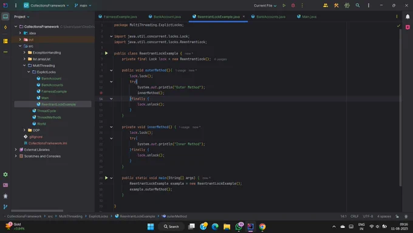Expand the out folder

[20, 40]
